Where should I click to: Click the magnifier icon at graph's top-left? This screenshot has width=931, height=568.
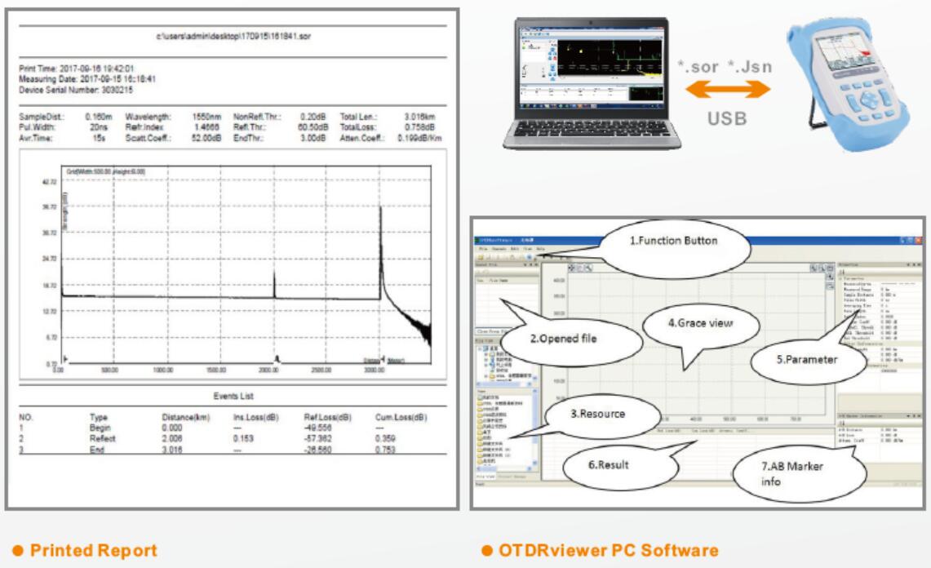tap(588, 268)
